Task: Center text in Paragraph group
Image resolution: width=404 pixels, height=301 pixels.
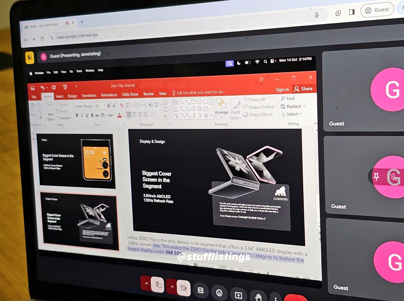Action: tap(134, 115)
